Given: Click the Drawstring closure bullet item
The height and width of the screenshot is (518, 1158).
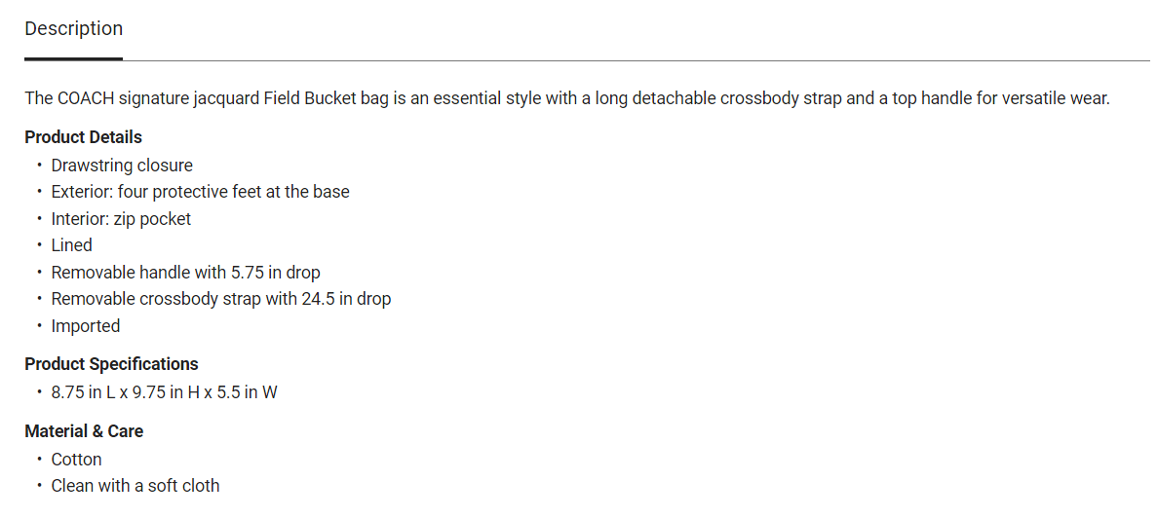Looking at the screenshot, I should click(122, 166).
